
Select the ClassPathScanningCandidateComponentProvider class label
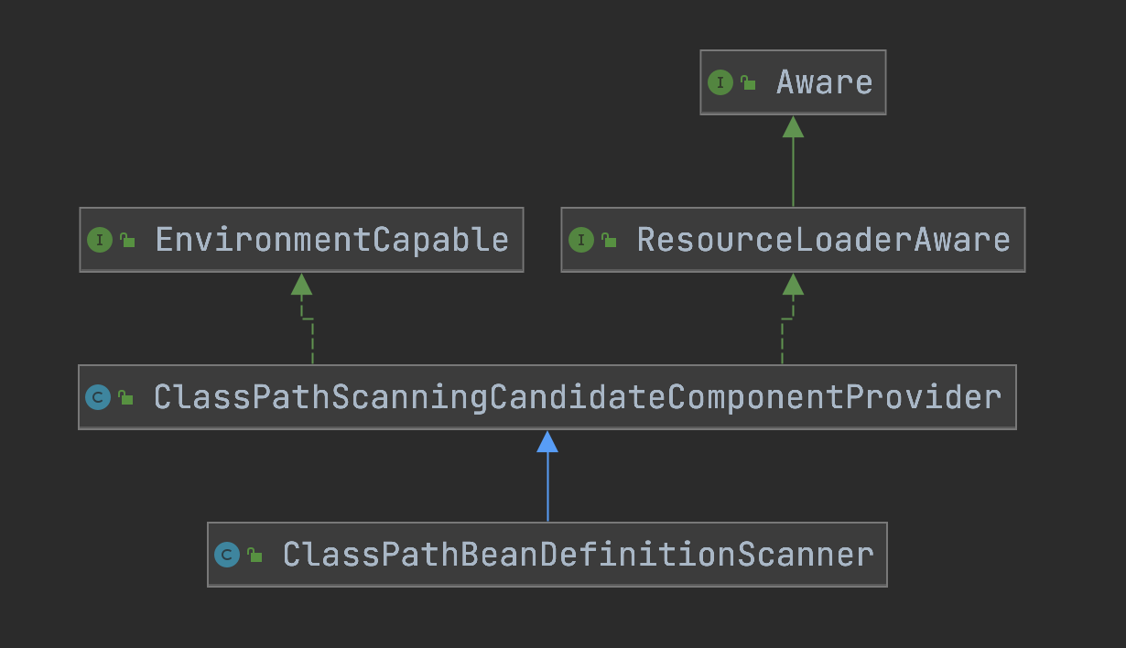[x=577, y=397]
